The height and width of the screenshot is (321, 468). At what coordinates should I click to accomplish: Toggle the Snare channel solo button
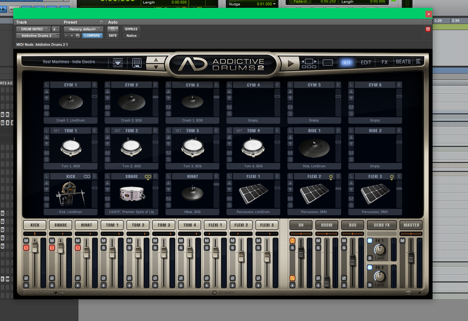click(52, 248)
